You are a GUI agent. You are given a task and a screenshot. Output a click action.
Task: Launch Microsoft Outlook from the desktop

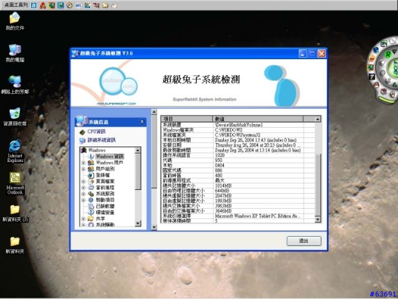pos(15,183)
